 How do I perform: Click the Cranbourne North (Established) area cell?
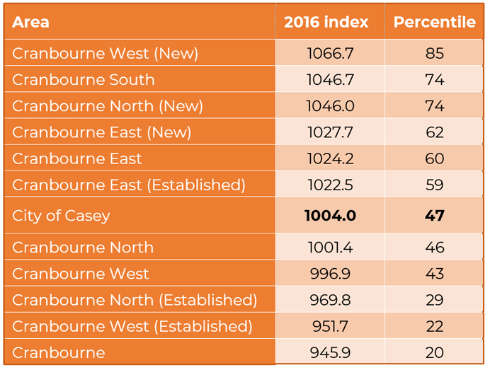[135, 300]
